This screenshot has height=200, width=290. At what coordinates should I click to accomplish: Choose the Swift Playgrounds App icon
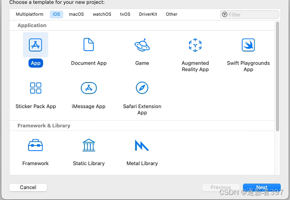[x=248, y=45]
